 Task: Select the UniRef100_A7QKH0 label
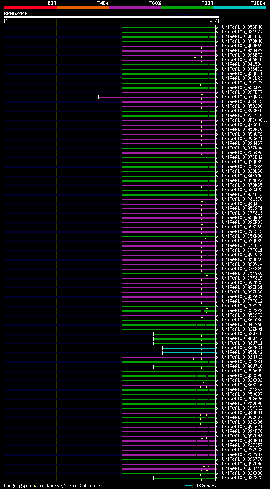pos(242,41)
